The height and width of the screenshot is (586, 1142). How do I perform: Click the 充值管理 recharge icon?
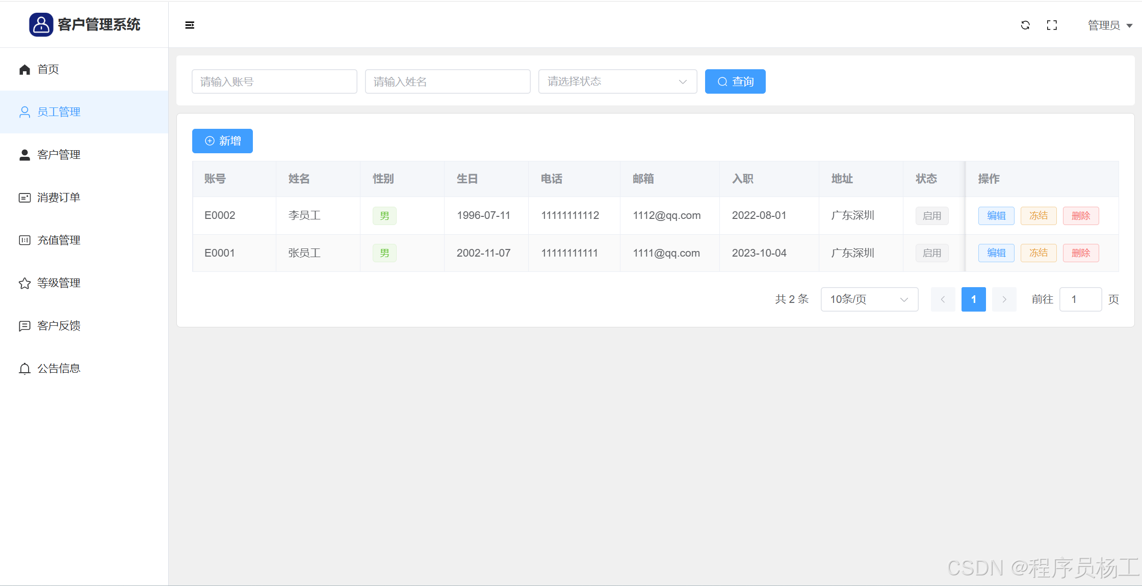[x=24, y=240]
